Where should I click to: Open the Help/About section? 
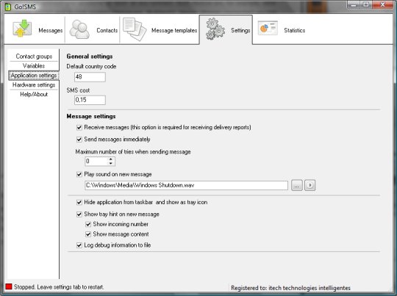pyautogui.click(x=34, y=94)
